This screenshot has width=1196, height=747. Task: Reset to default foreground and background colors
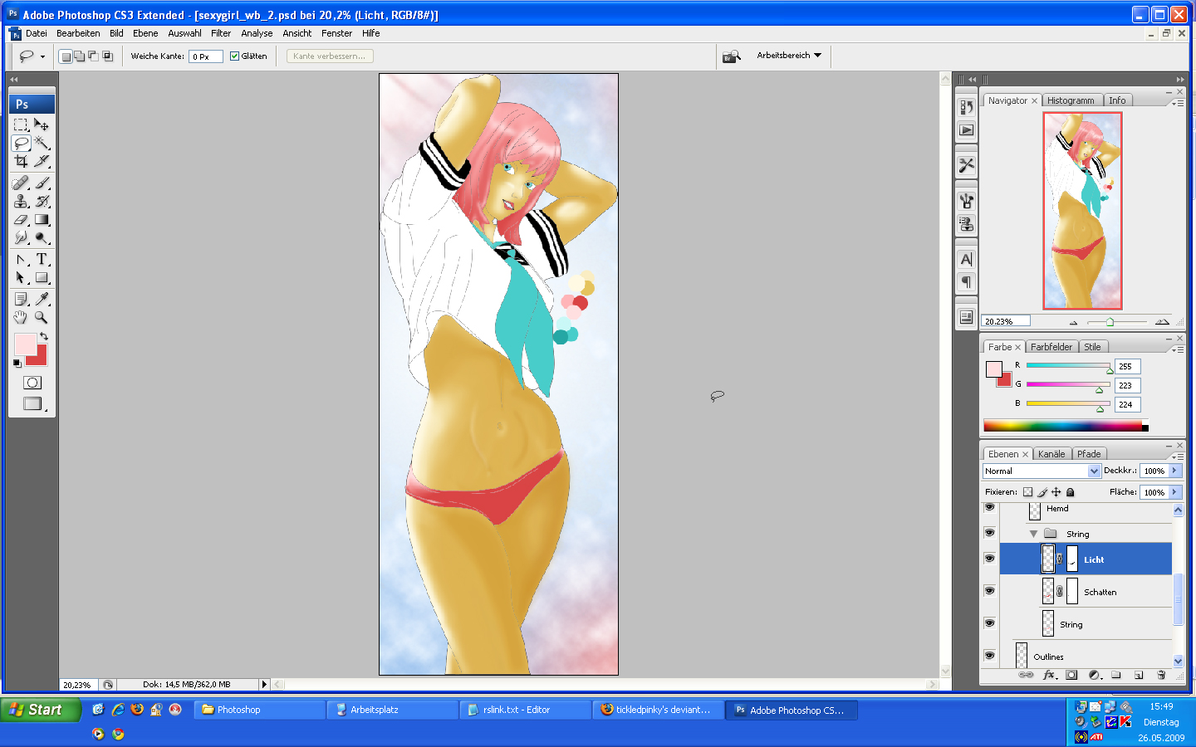[17, 364]
